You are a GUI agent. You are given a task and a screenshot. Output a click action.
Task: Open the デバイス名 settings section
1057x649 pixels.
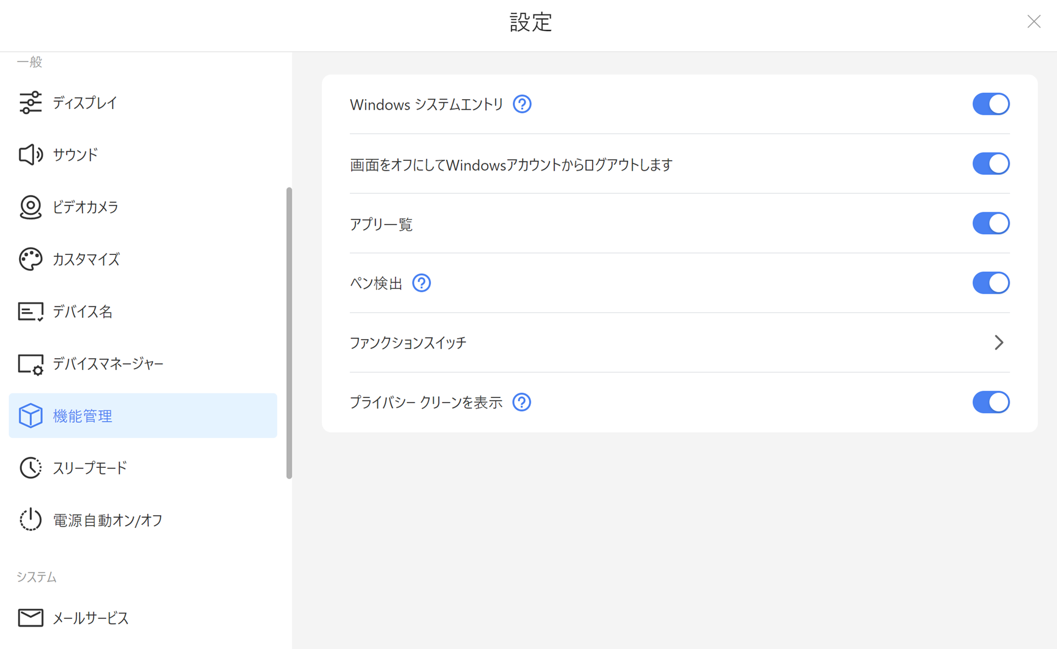click(83, 312)
